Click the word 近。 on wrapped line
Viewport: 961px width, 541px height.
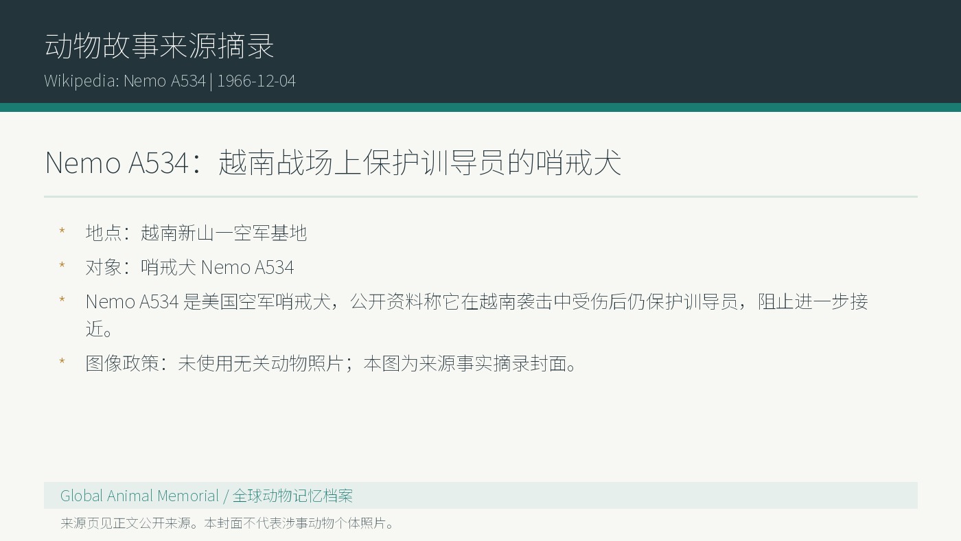click(x=100, y=329)
